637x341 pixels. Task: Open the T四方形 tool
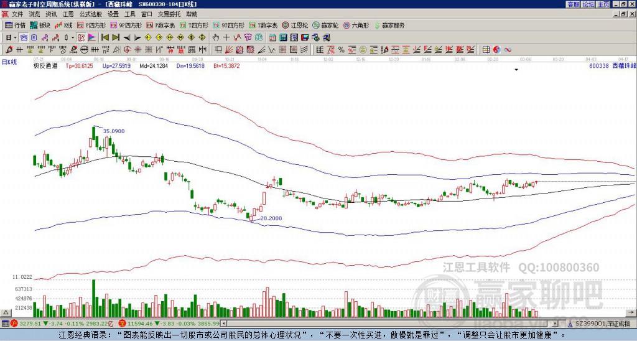pyautogui.click(x=194, y=25)
